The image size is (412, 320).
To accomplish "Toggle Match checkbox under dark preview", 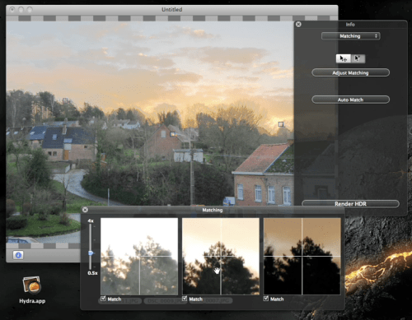I will [x=266, y=299].
